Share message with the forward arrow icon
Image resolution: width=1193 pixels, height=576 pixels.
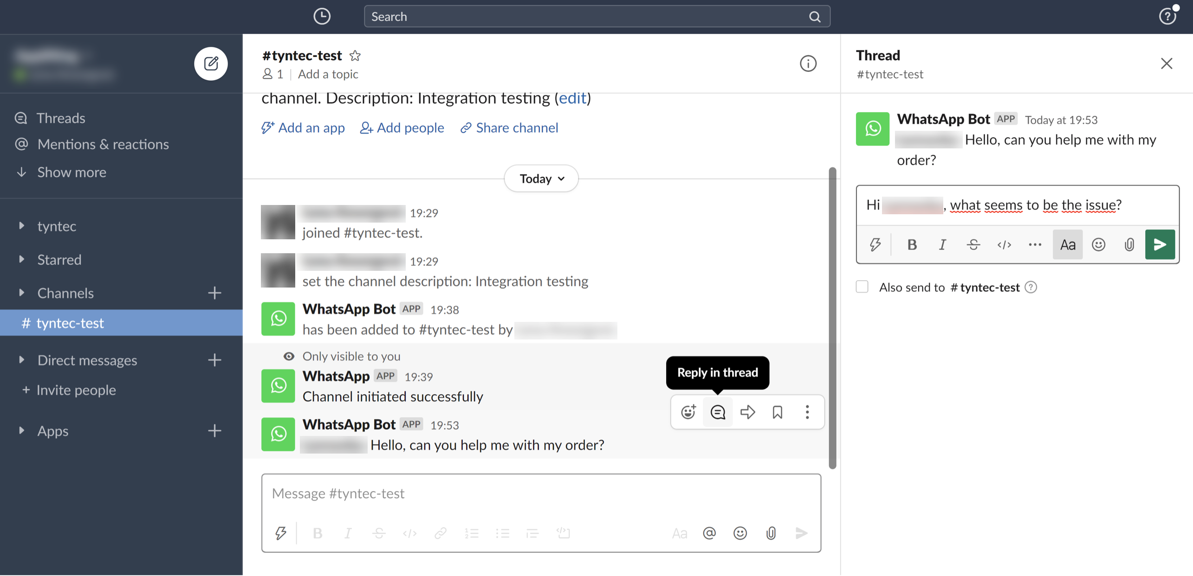[747, 412]
